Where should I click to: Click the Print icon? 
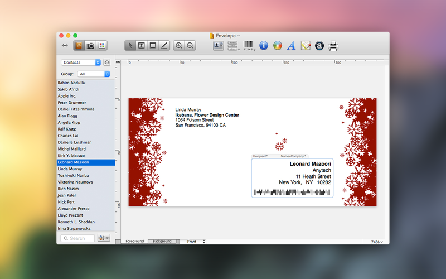tap(333, 46)
